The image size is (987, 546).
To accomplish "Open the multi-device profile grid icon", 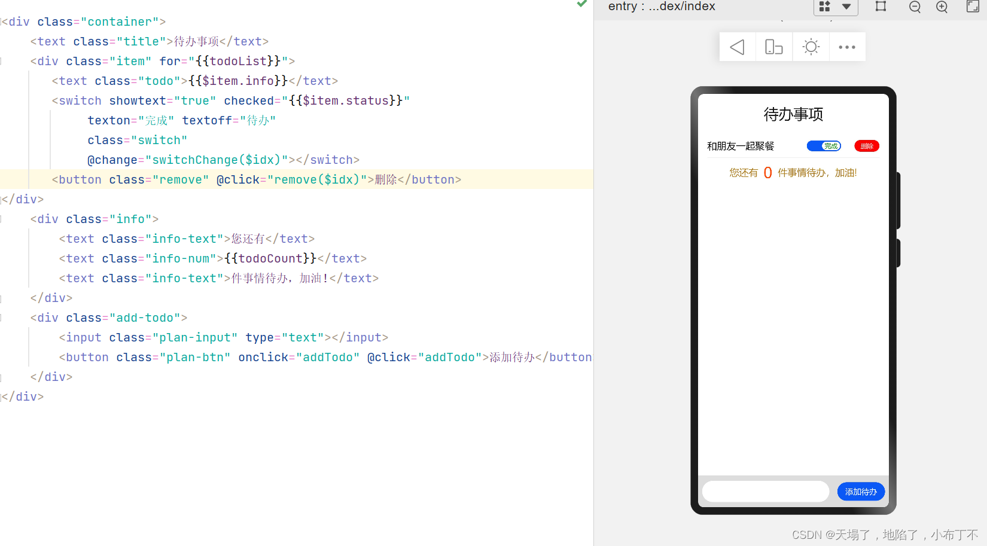I will pos(825,7).
